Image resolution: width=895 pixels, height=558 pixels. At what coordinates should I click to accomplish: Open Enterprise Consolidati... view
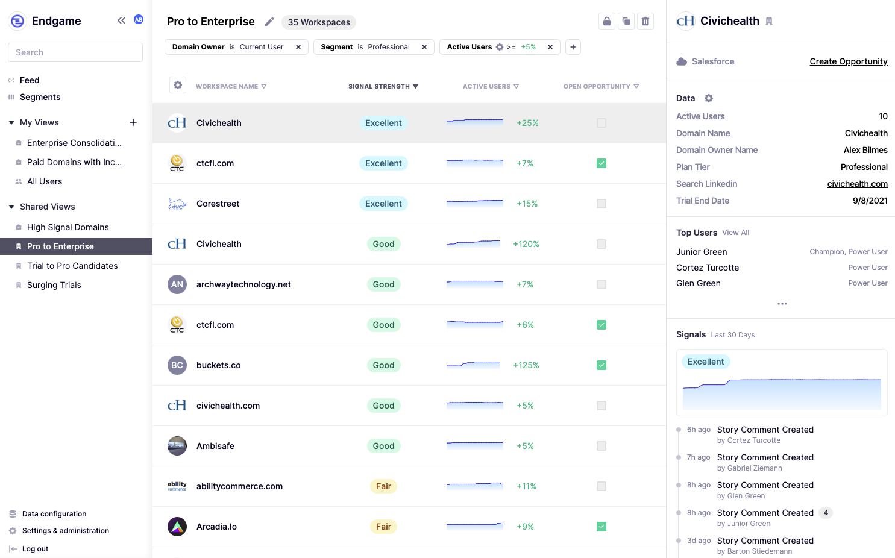coord(74,143)
